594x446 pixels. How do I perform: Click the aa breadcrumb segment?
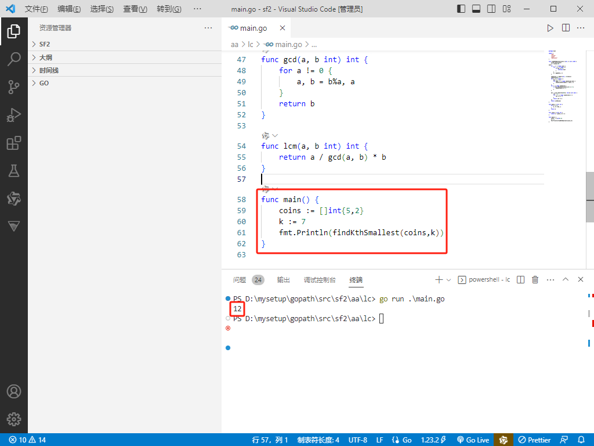point(234,45)
